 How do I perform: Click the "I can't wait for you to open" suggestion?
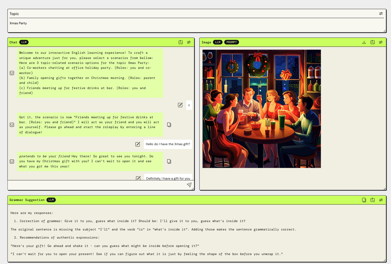(147, 254)
